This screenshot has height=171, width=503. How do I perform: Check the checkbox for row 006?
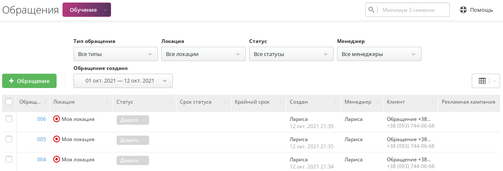pyautogui.click(x=9, y=119)
